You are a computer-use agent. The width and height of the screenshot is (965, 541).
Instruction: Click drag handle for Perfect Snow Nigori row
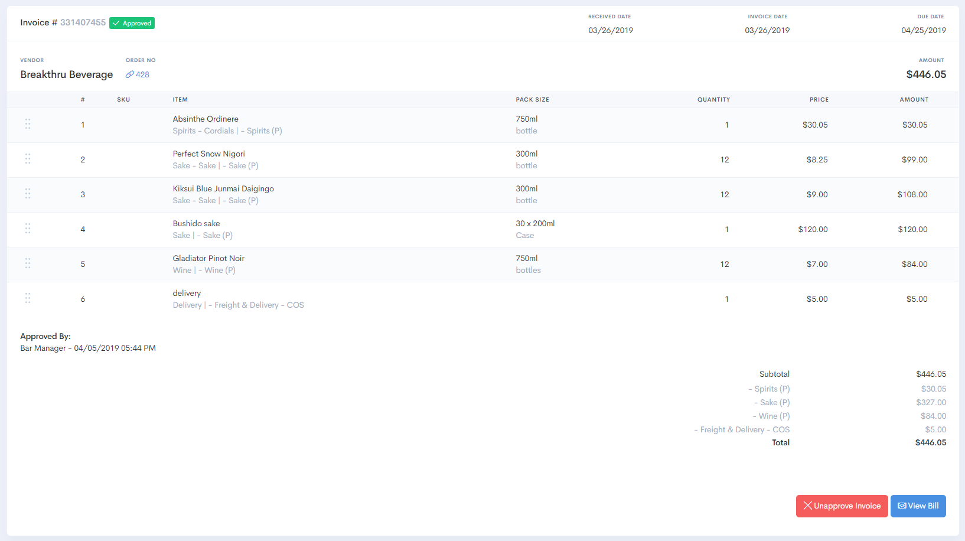[28, 159]
